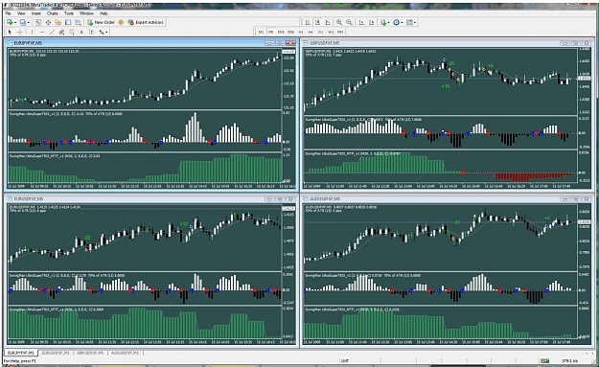
Task: Open the MetaEditor icon
Action: pyautogui.click(x=121, y=23)
